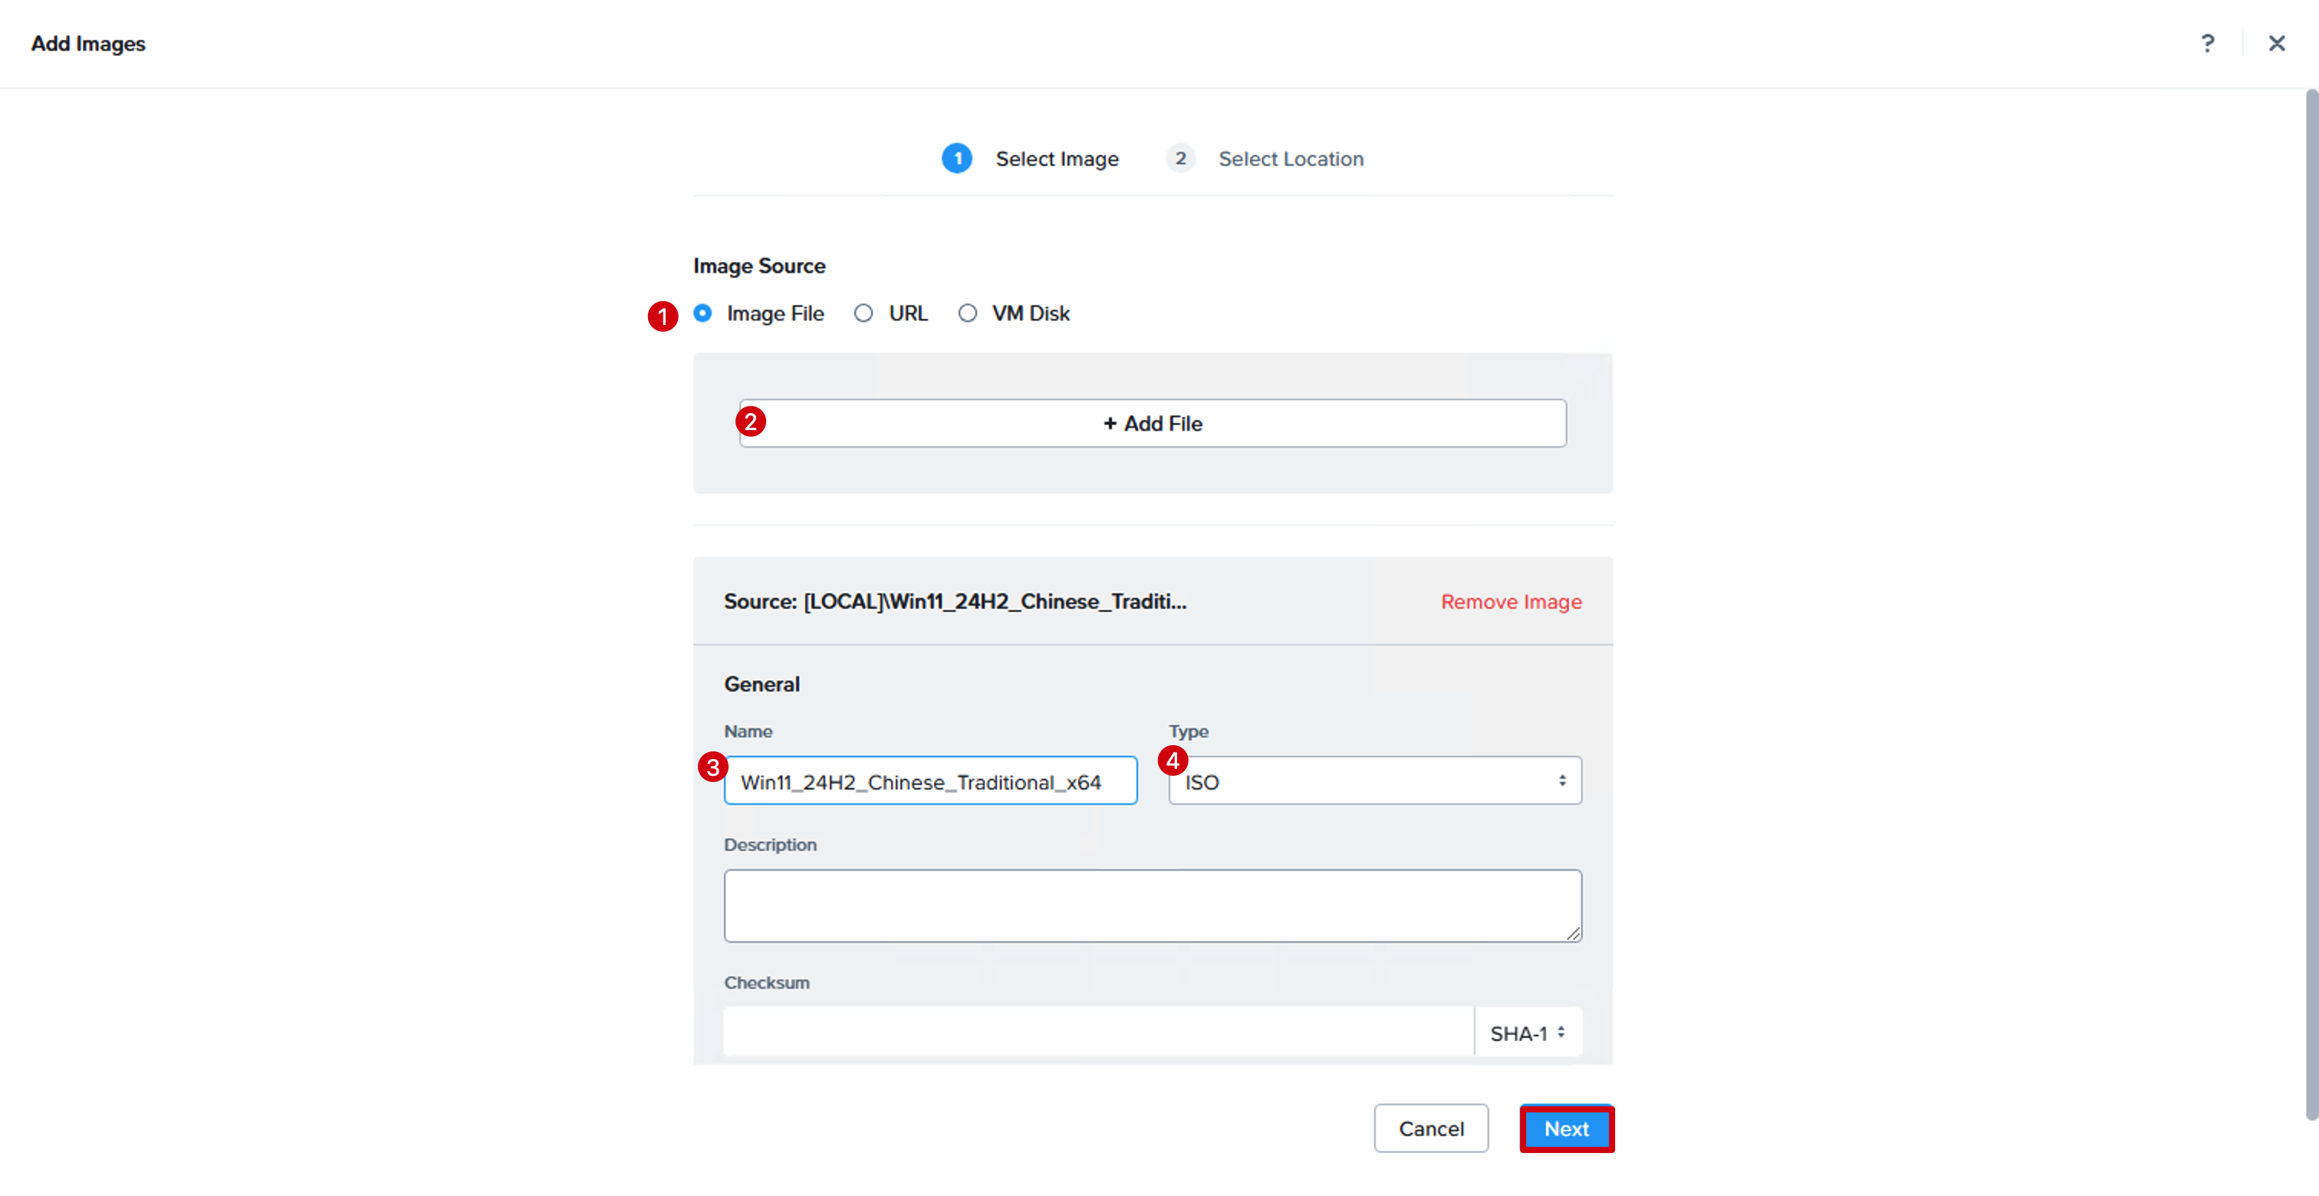Click the red annotation marker 3
This screenshot has width=2319, height=1196.
(x=713, y=767)
